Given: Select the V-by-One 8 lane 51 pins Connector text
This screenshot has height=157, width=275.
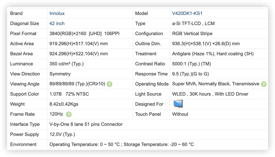Looking at the screenshot, I should point(86,124).
